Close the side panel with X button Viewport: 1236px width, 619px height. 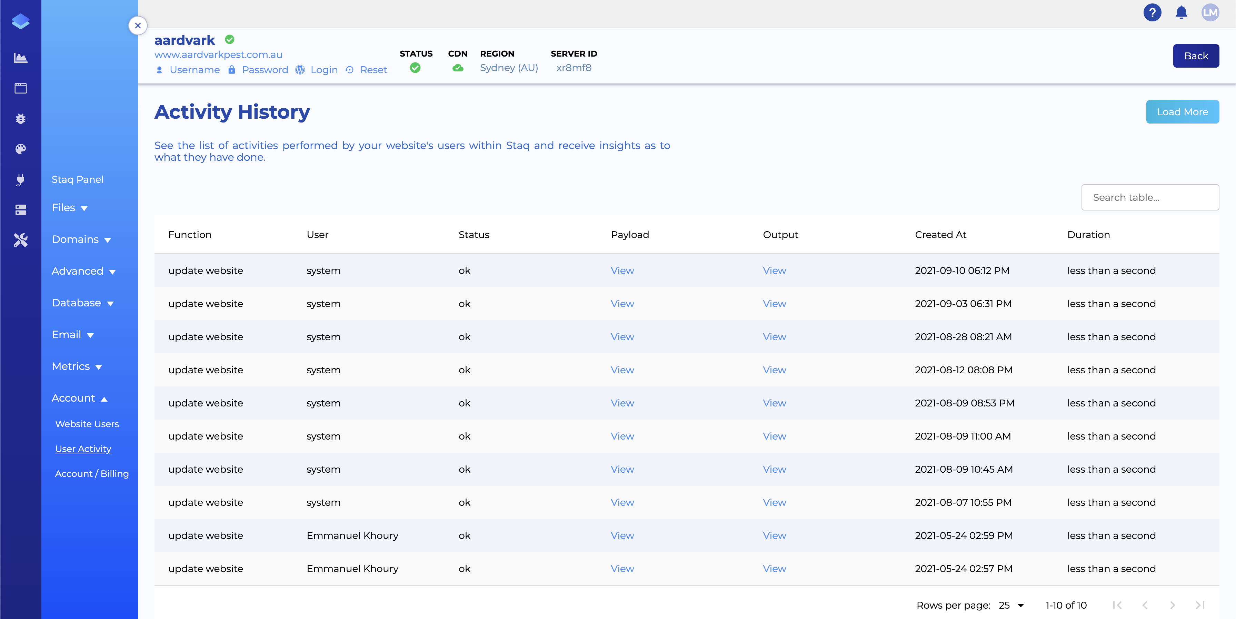pos(138,26)
